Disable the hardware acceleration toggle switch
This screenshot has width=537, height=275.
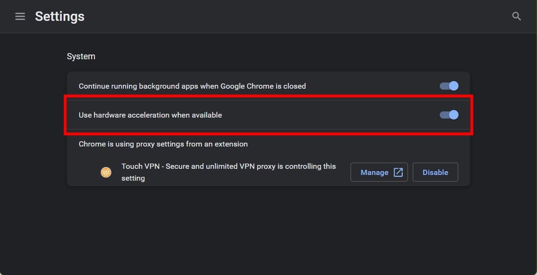[x=449, y=115]
